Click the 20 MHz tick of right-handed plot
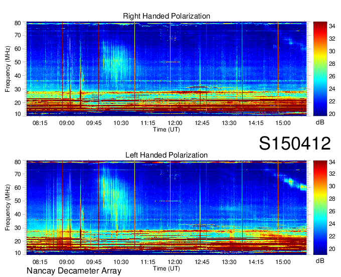The width and height of the screenshot is (341, 277). click(18, 103)
